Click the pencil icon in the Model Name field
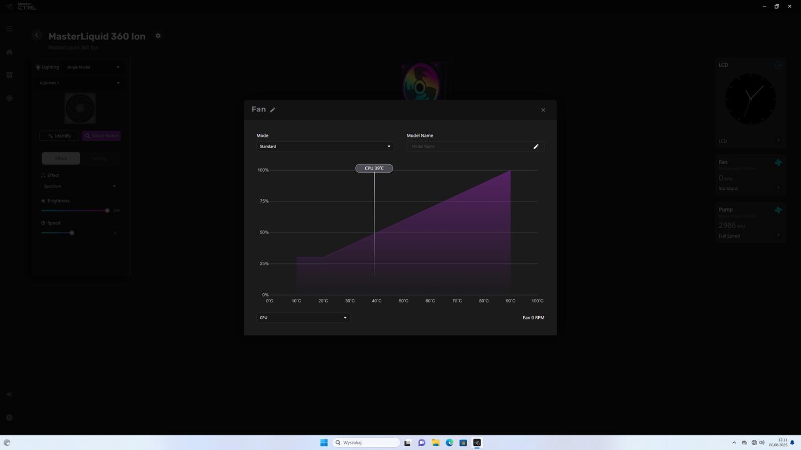This screenshot has height=450, width=801. click(536, 147)
